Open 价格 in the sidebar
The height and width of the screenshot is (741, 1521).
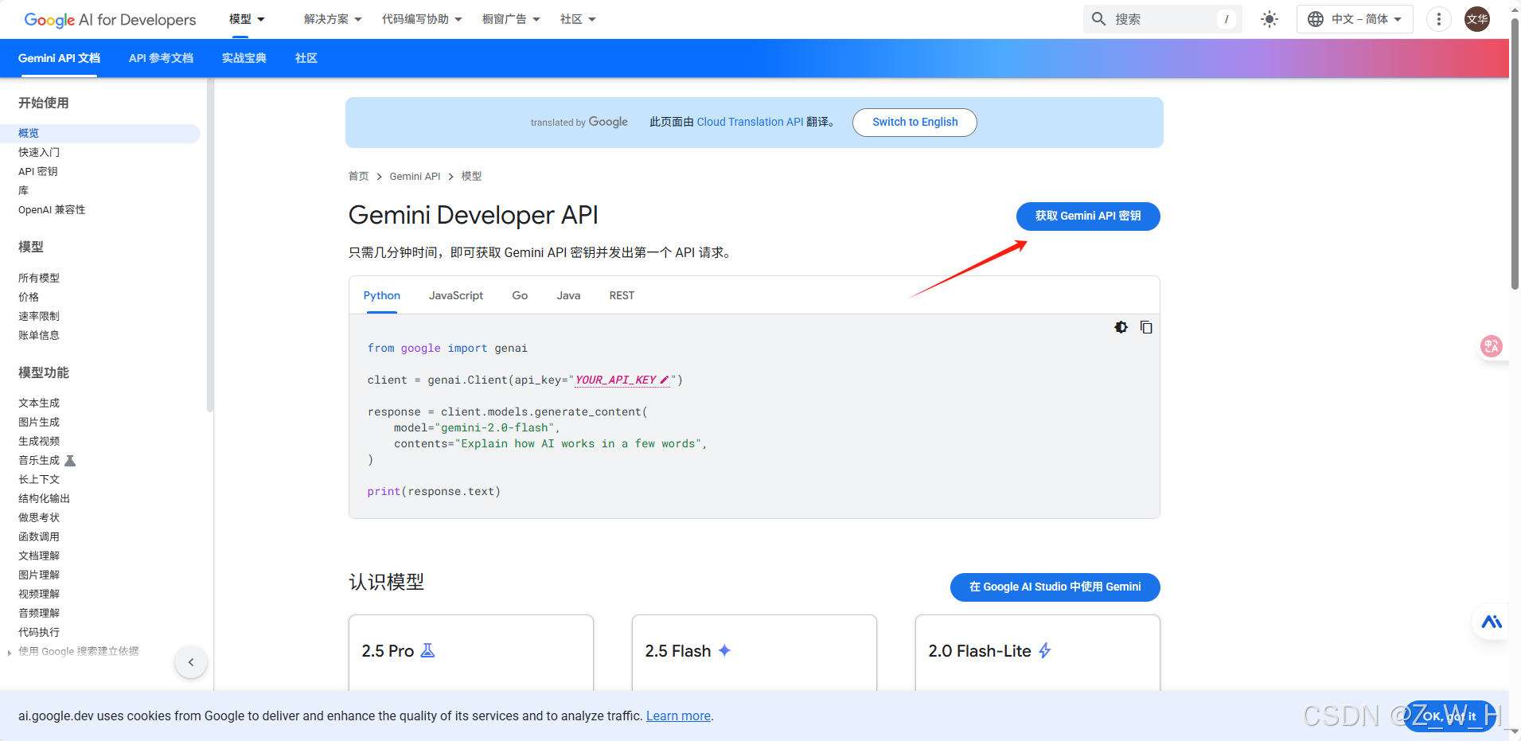click(29, 297)
